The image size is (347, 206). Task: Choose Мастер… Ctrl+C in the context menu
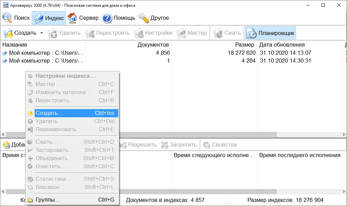(72, 84)
